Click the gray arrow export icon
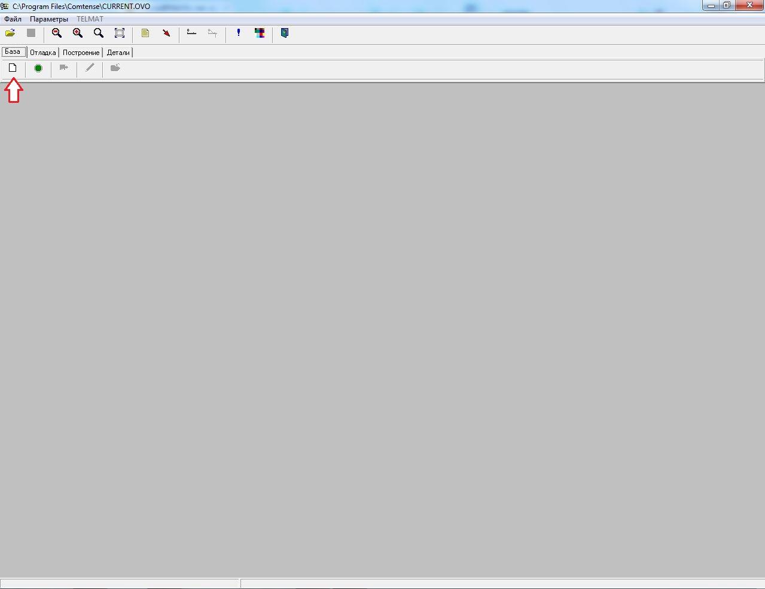 (64, 68)
